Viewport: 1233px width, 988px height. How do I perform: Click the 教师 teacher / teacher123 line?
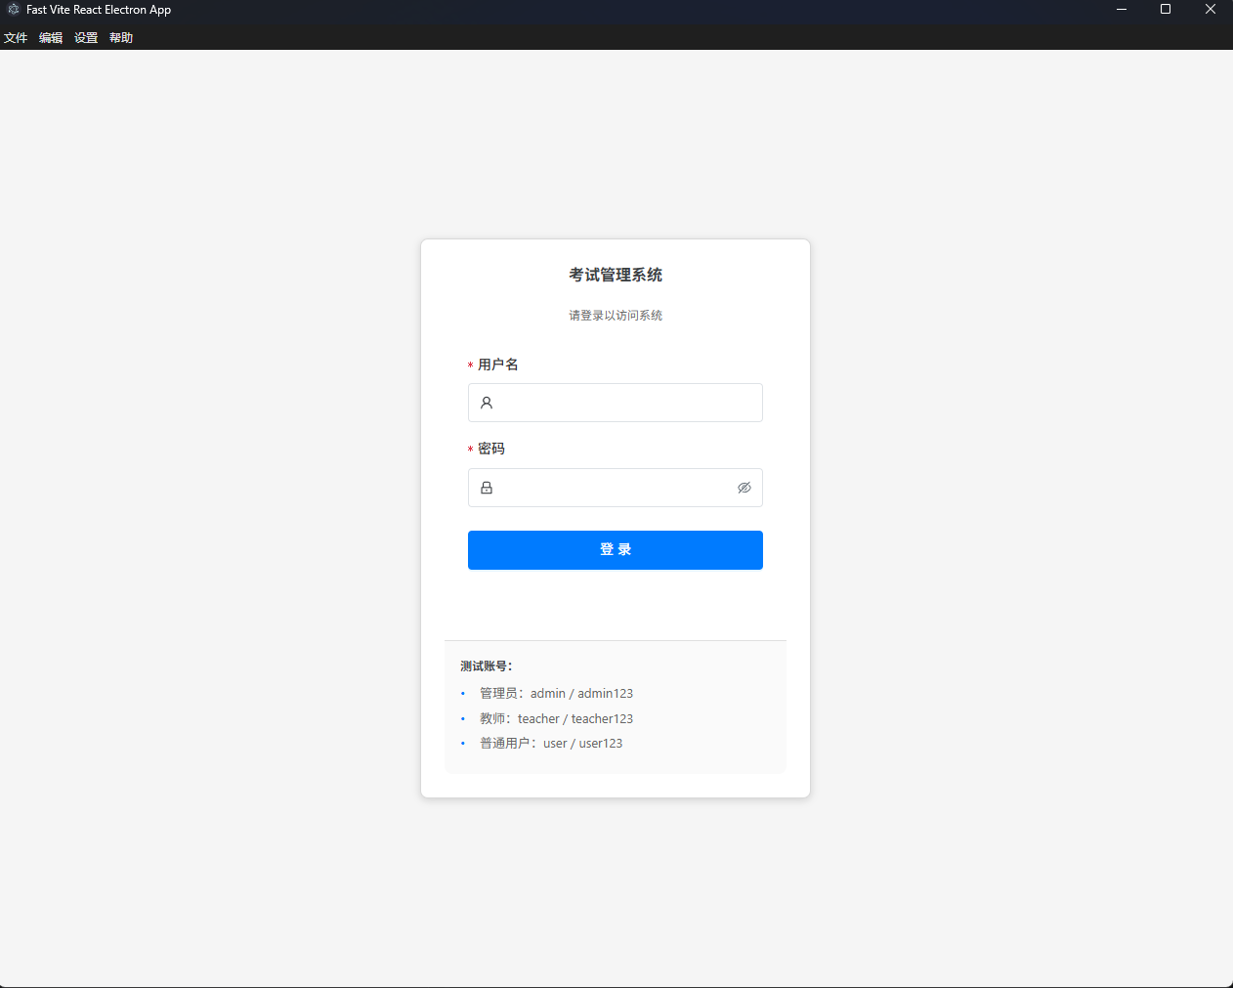pos(556,718)
